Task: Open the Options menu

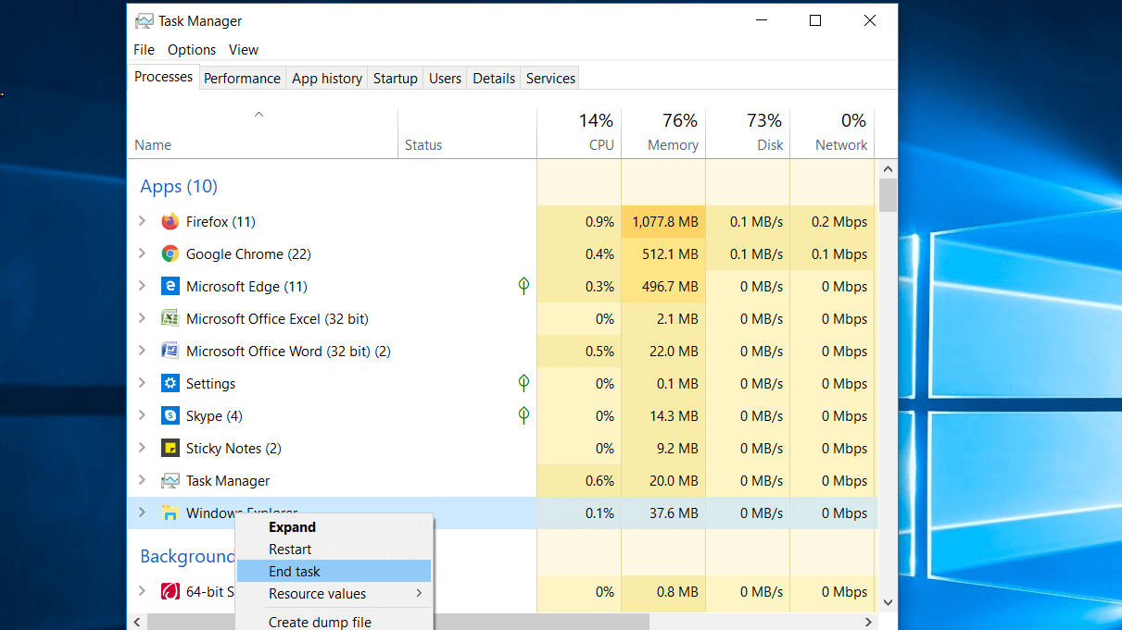Action: tap(191, 49)
